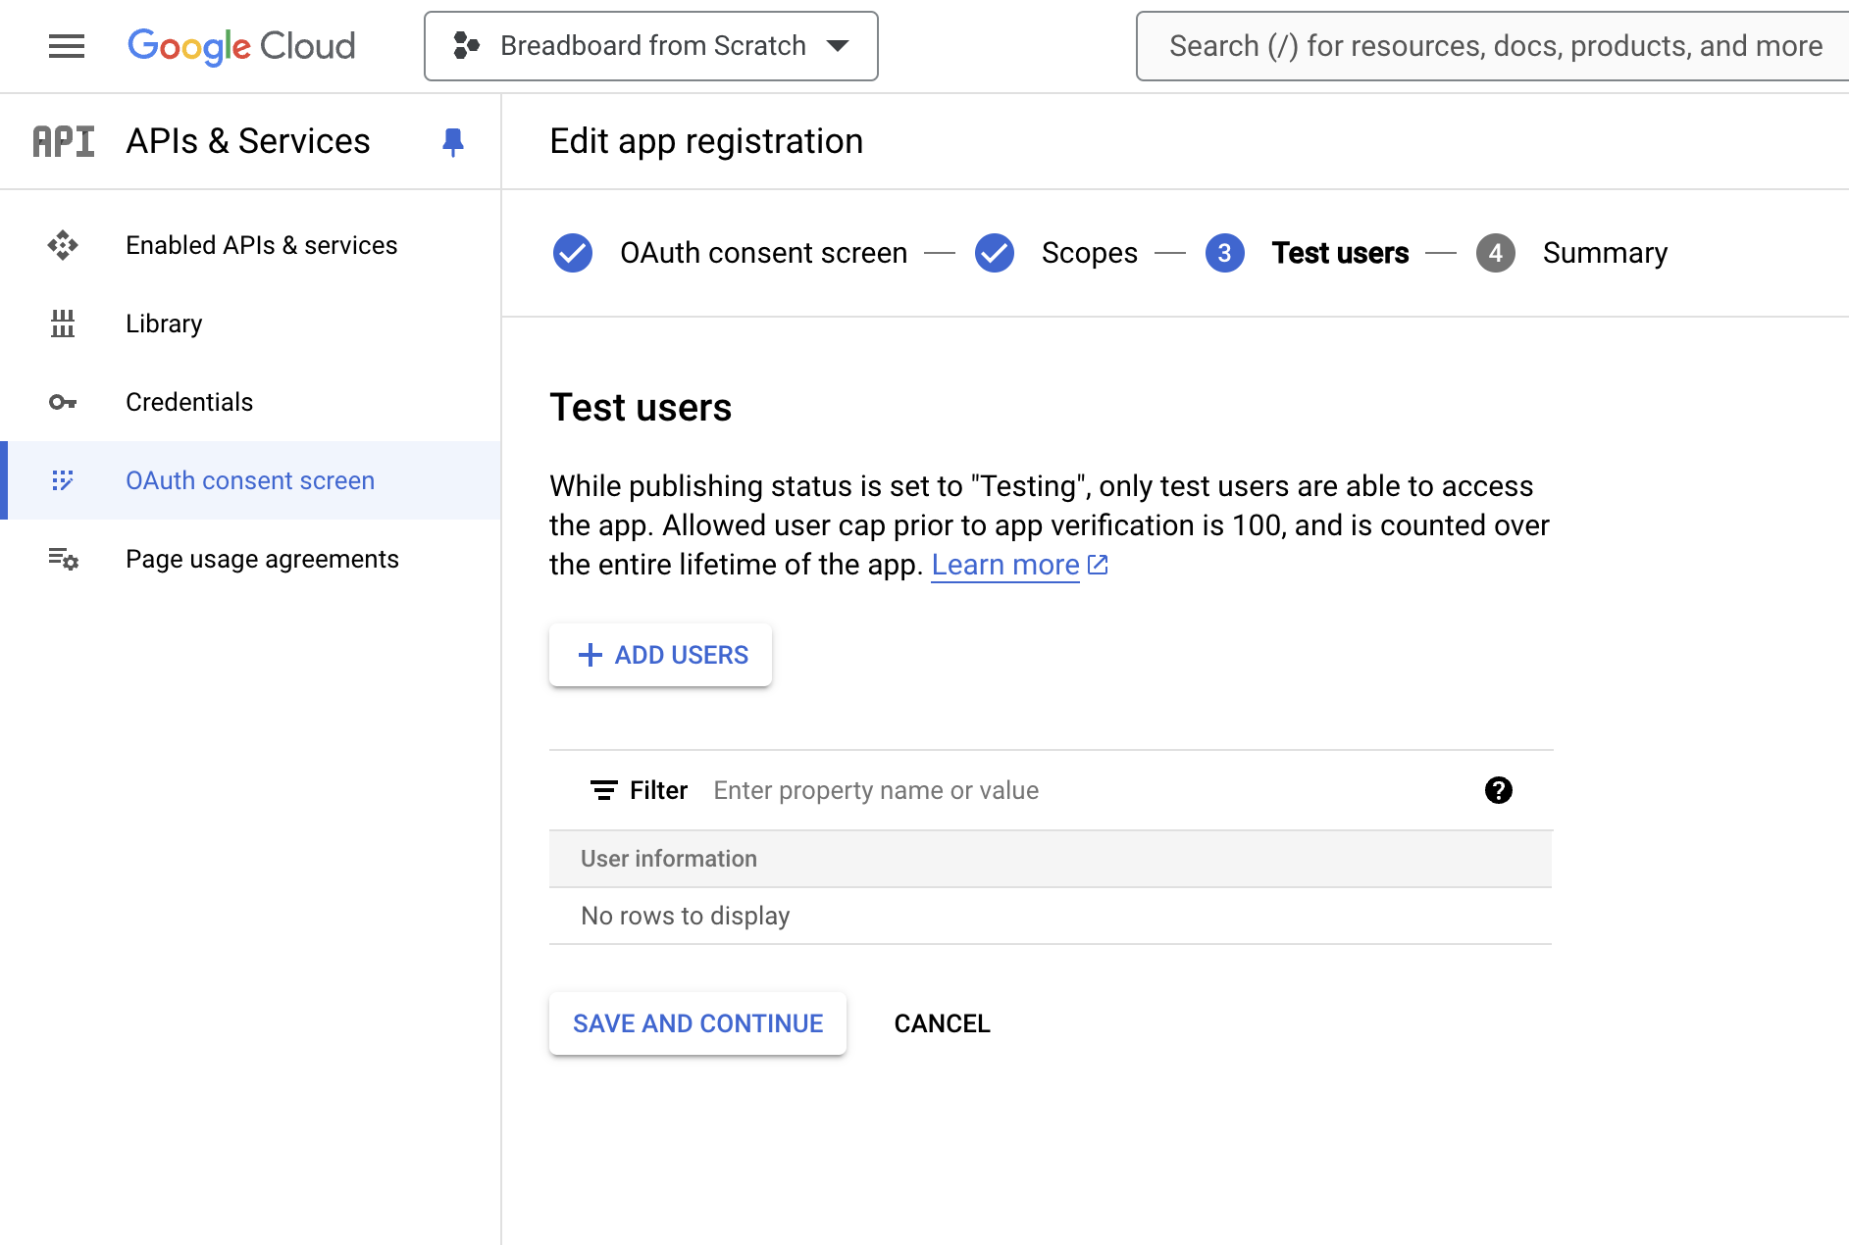This screenshot has height=1245, width=1849.
Task: Click the step 4 circle icon
Action: pos(1496,253)
